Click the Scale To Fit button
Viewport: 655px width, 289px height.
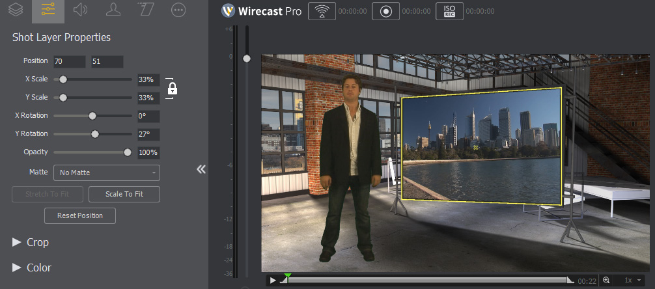[x=124, y=194]
